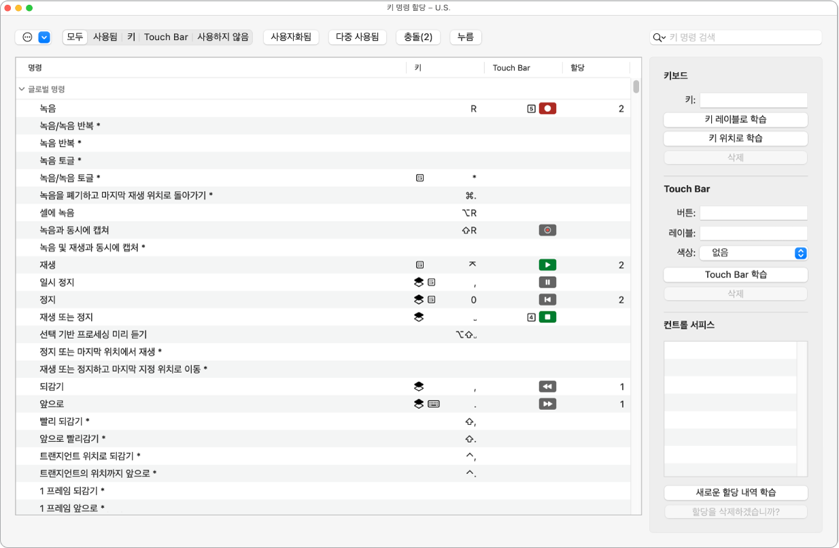Viewport: 839px width, 548px height.
Task: Select the 녹음 토글 * command row
Action: (324, 160)
